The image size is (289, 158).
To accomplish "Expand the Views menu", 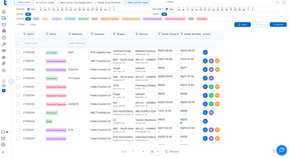I will [169, 2].
